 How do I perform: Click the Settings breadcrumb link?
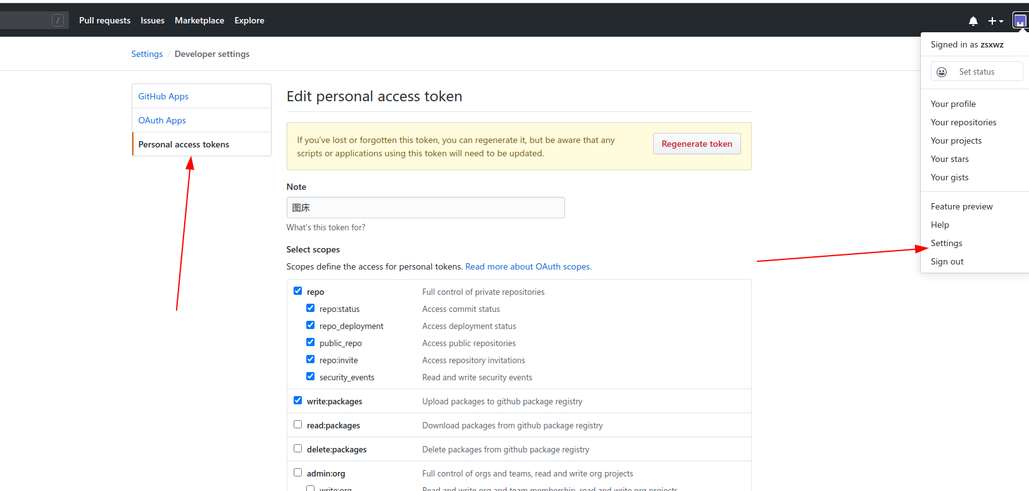click(x=147, y=54)
